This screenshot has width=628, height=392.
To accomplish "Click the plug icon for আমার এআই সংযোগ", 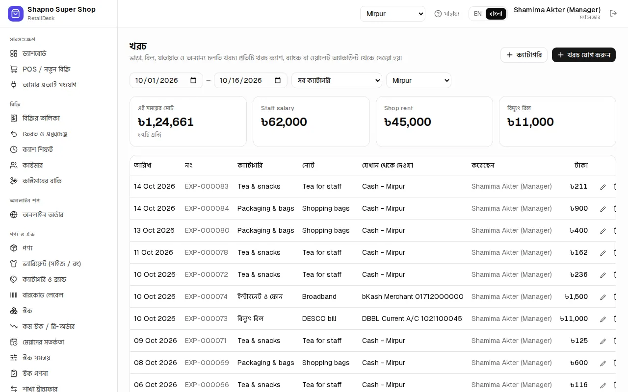I will (x=14, y=85).
